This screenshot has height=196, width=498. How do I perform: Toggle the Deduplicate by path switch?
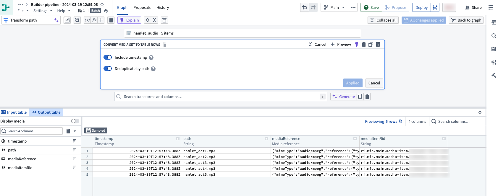click(108, 68)
